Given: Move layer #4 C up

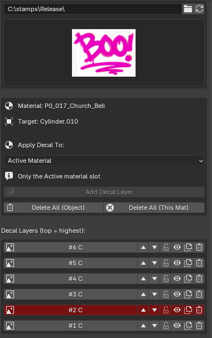Looking at the screenshot, I should (143, 279).
